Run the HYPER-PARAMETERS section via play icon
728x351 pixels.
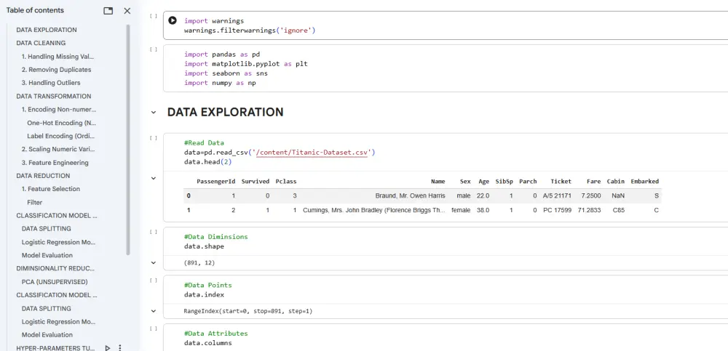coord(108,348)
